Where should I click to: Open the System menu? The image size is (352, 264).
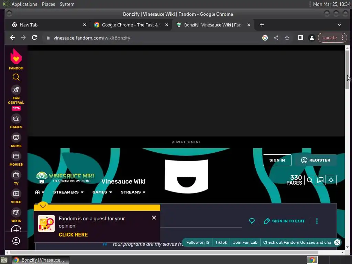[67, 4]
